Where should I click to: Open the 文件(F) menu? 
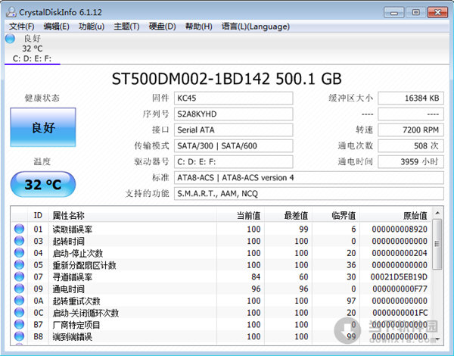tap(22, 27)
